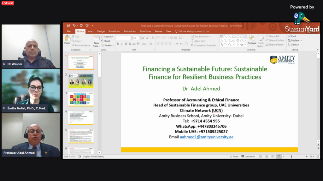Increase list indent level icon
This screenshot has width=323, height=181.
[x=175, y=38]
